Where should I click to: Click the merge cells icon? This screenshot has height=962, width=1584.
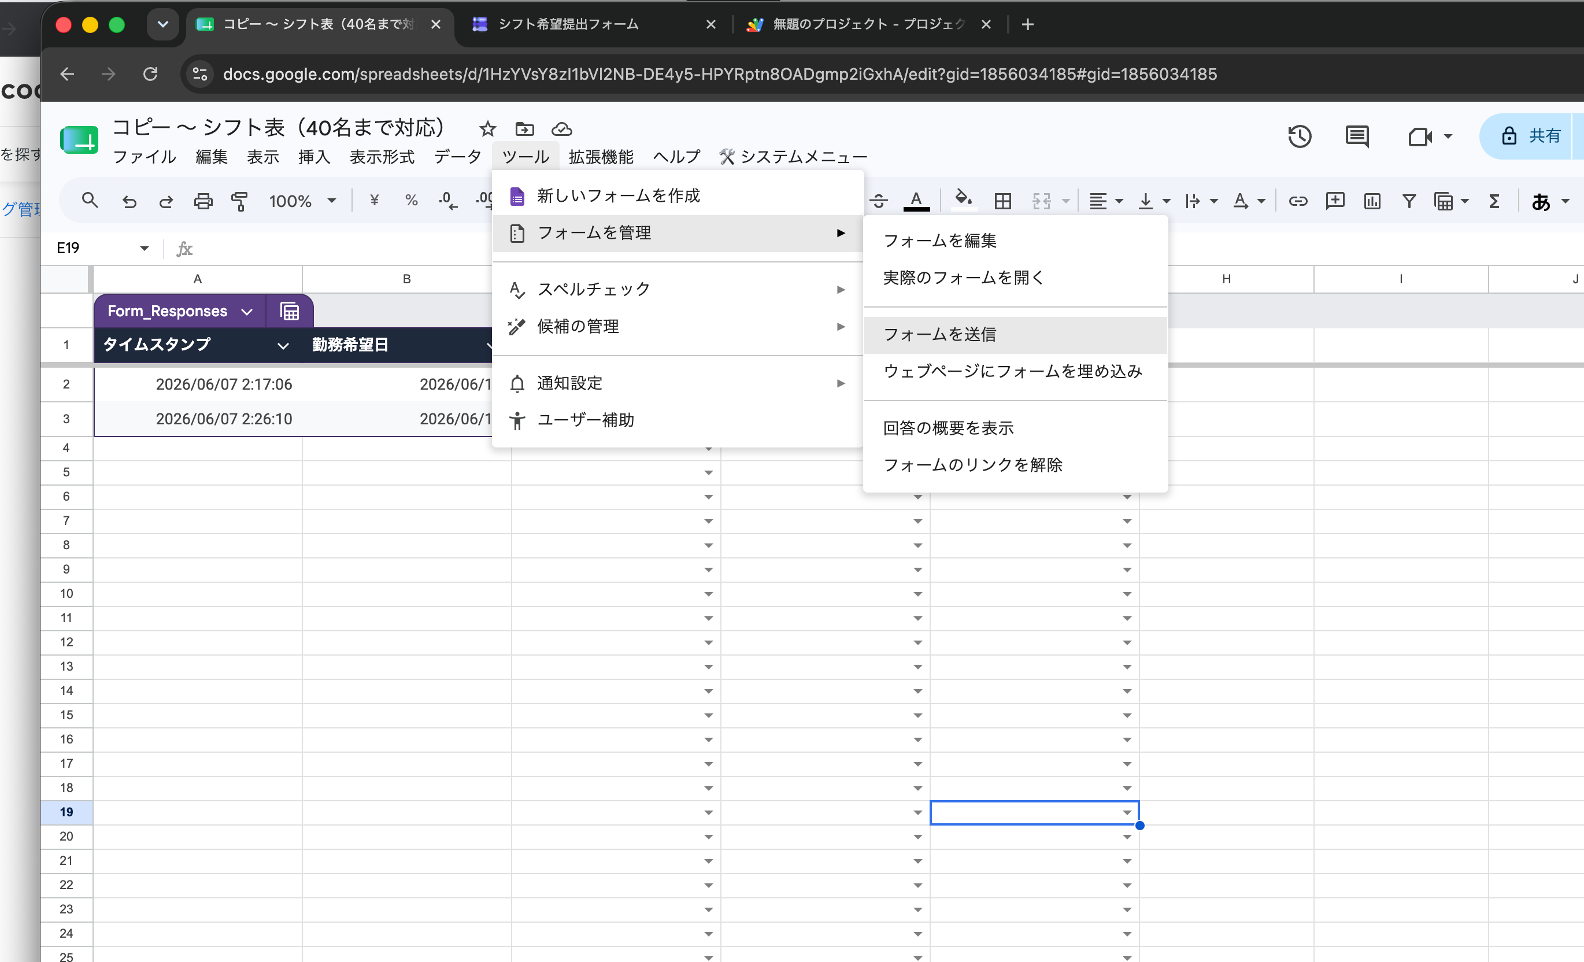[1042, 201]
